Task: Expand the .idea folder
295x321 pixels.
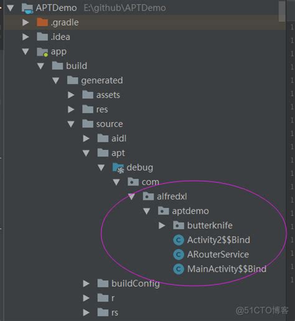Action: coord(26,37)
